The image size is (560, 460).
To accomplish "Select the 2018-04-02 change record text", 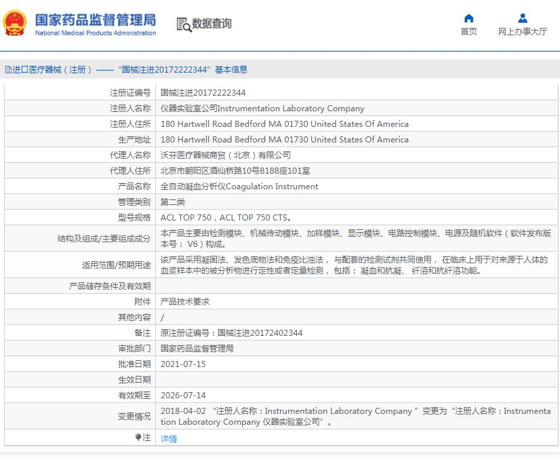I will [x=356, y=417].
